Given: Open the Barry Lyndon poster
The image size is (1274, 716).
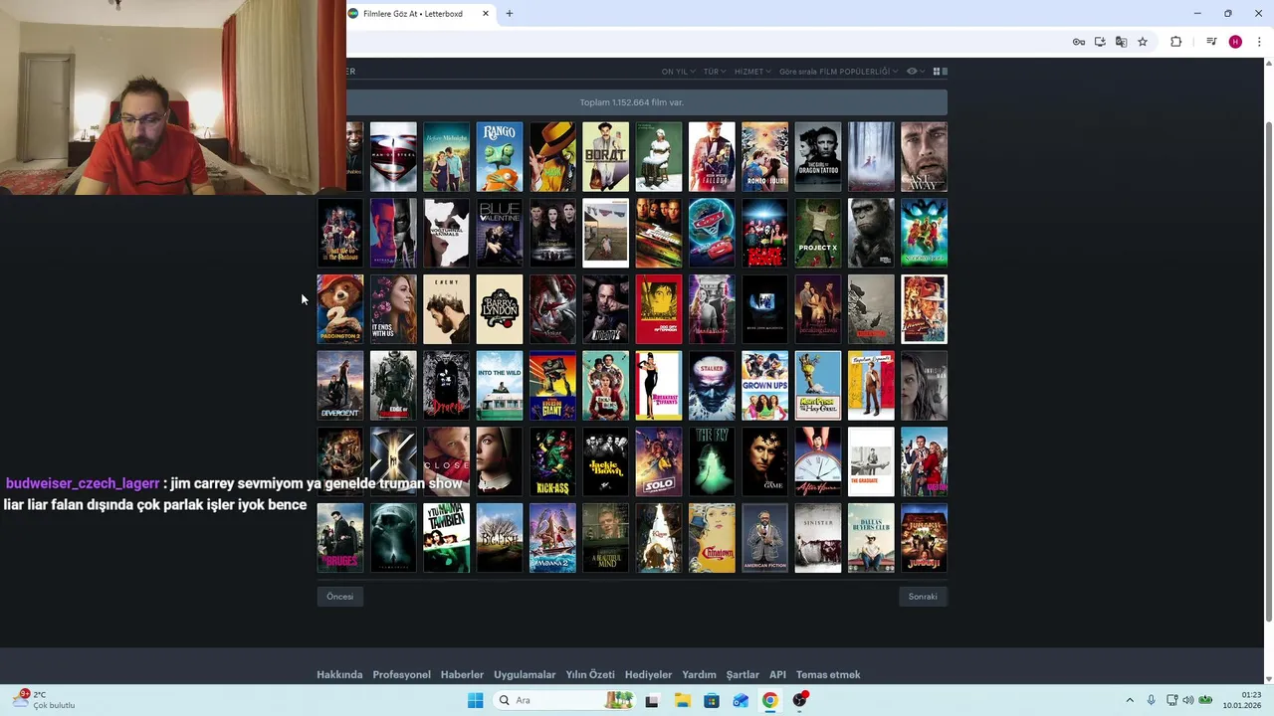Looking at the screenshot, I should tap(500, 309).
